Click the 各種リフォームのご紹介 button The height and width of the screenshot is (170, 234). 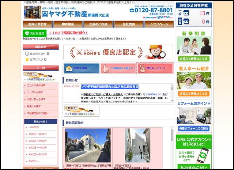click(x=194, y=128)
